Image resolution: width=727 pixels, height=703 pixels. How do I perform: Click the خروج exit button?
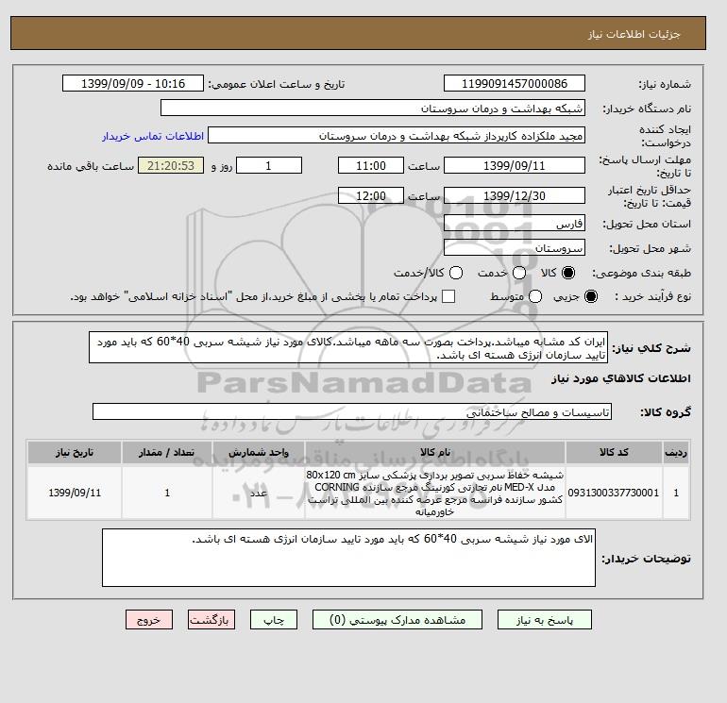tap(149, 620)
